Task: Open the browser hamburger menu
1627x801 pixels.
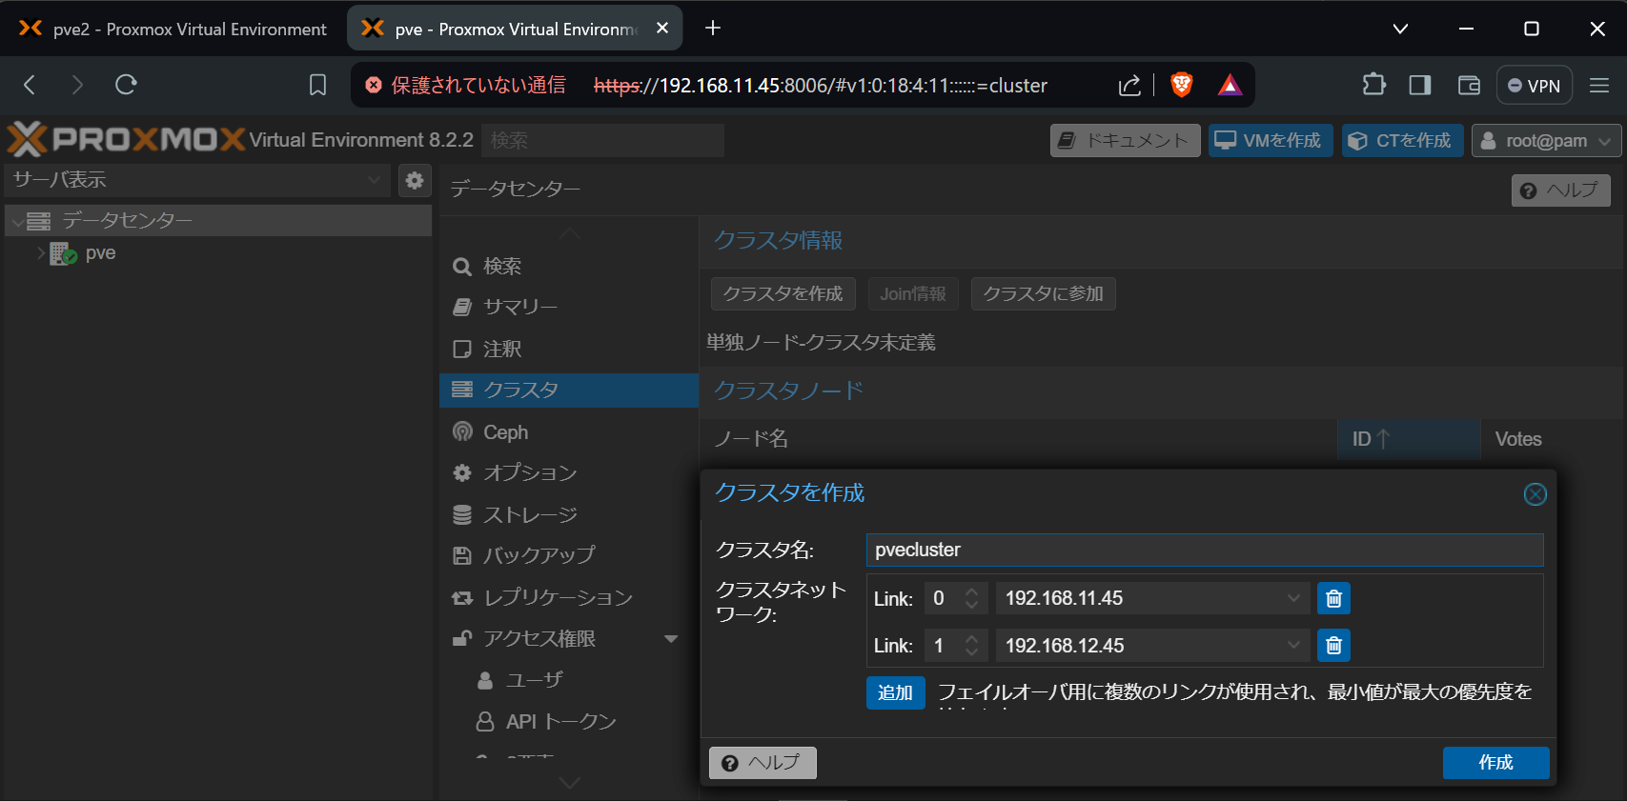Action: [x=1599, y=85]
